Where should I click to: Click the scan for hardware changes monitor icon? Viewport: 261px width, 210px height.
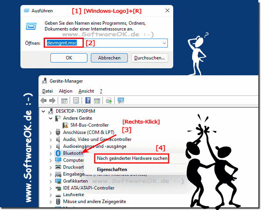tap(121, 100)
